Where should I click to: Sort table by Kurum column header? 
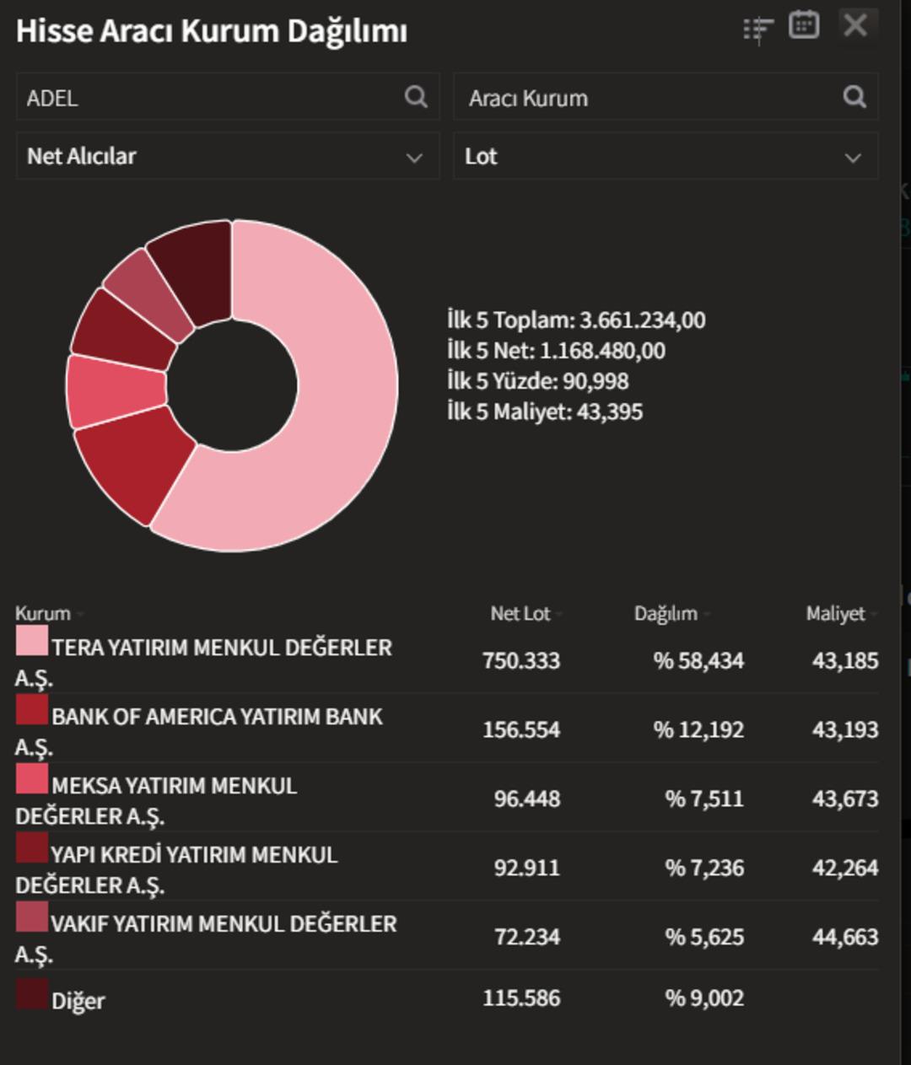(43, 614)
